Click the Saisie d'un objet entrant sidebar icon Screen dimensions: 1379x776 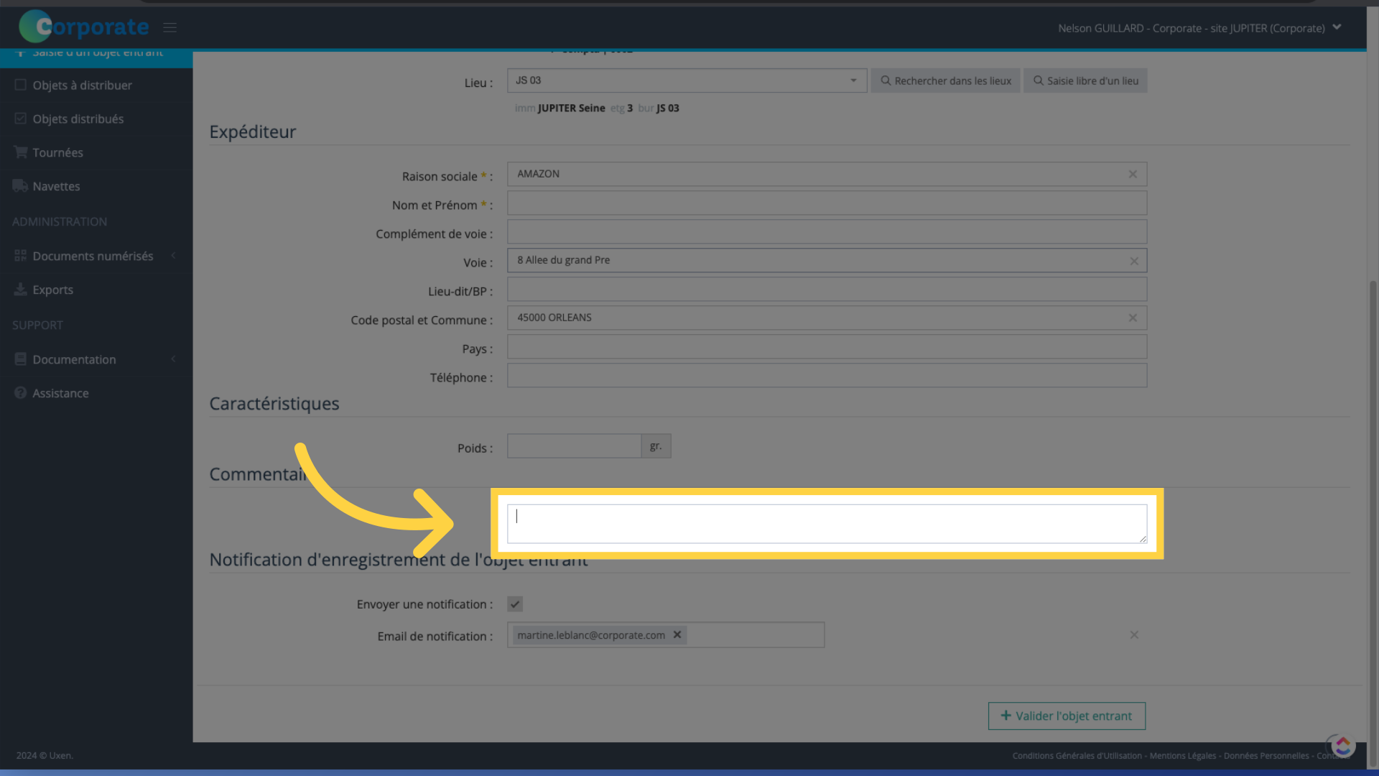click(x=20, y=52)
